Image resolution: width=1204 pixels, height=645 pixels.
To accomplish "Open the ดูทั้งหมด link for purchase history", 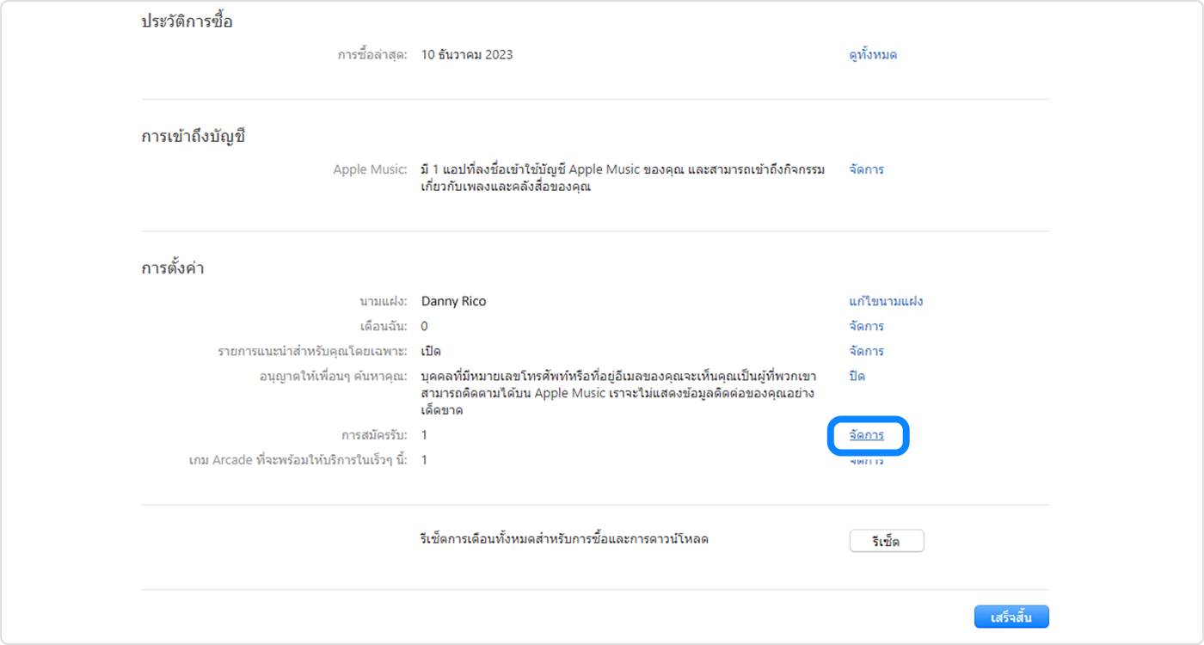I will (x=873, y=55).
